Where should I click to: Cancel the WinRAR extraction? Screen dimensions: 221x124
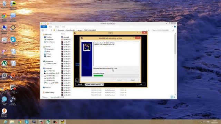click(133, 80)
